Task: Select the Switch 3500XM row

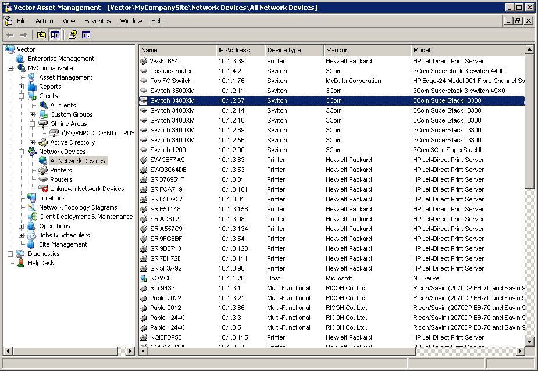Action: (x=332, y=91)
